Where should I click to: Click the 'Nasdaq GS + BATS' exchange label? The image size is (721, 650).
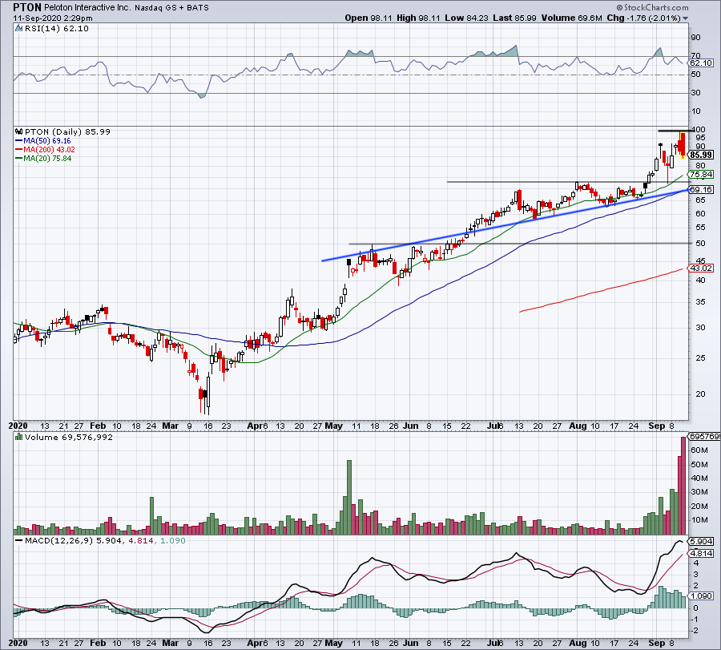pos(171,8)
